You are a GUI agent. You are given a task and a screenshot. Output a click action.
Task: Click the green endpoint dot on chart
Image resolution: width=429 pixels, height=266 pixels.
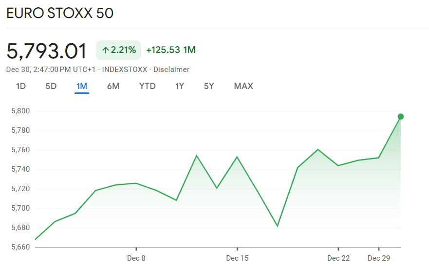coord(401,116)
